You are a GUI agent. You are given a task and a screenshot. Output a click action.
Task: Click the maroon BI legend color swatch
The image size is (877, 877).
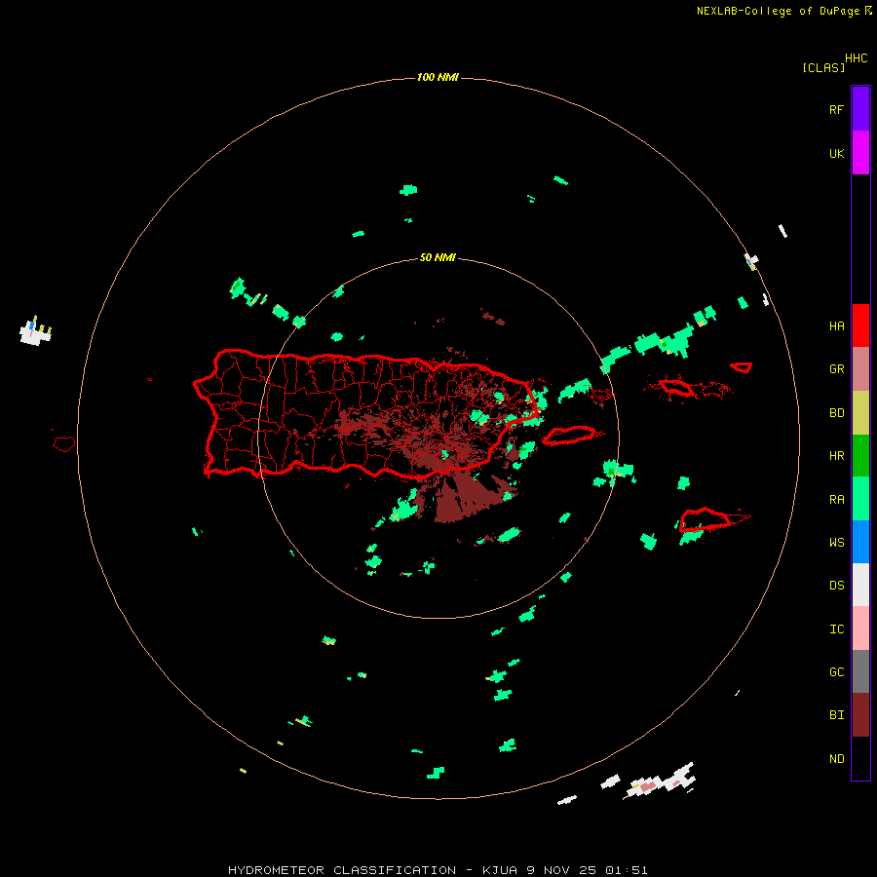click(860, 715)
